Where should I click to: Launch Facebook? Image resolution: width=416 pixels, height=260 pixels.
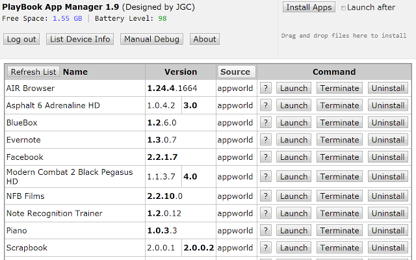click(x=294, y=157)
